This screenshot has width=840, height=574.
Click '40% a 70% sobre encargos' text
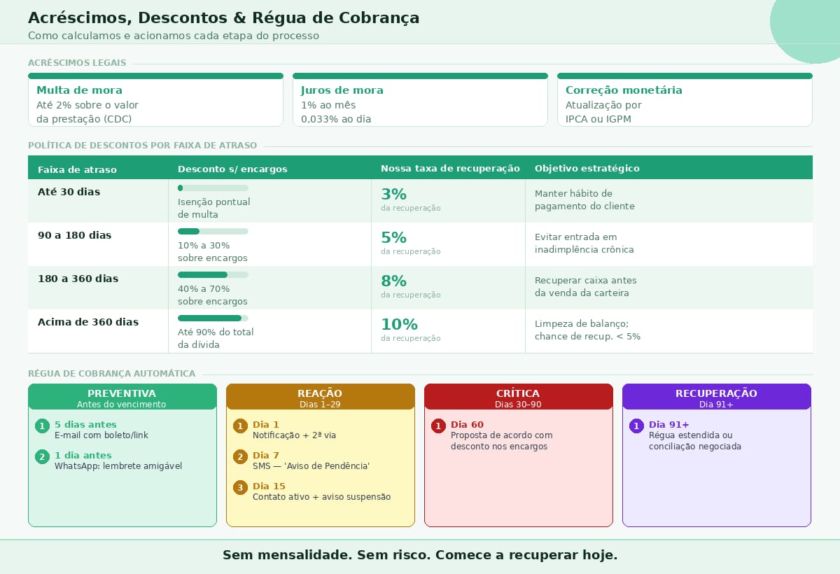212,295
